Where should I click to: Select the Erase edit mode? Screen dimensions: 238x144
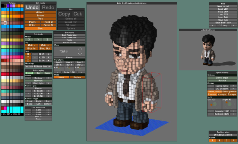click(40, 16)
